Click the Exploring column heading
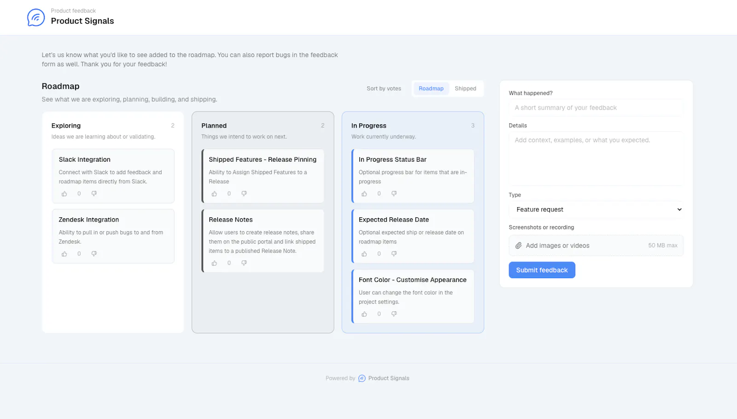This screenshot has width=737, height=419. coord(66,126)
